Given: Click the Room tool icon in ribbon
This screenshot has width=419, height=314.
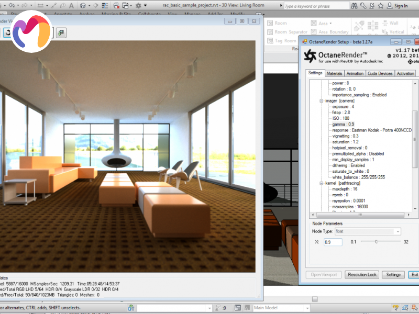Looking at the screenshot, I should (269, 24).
